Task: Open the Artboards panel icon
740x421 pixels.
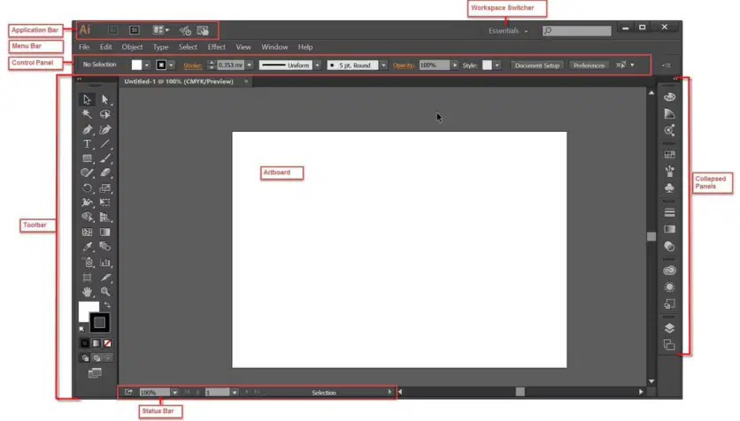Action: click(x=669, y=345)
